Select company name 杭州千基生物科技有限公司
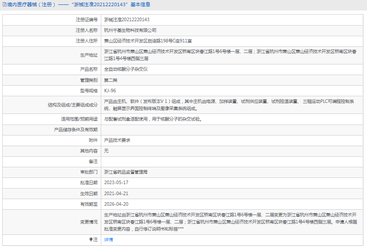 [x=130, y=30]
